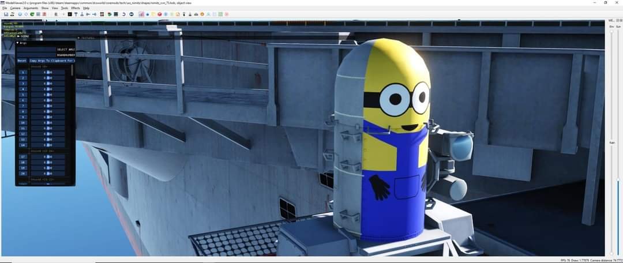Image resolution: width=623 pixels, height=263 pixels.
Task: Click the value slider for argument 12
Action: [x=48, y=134]
